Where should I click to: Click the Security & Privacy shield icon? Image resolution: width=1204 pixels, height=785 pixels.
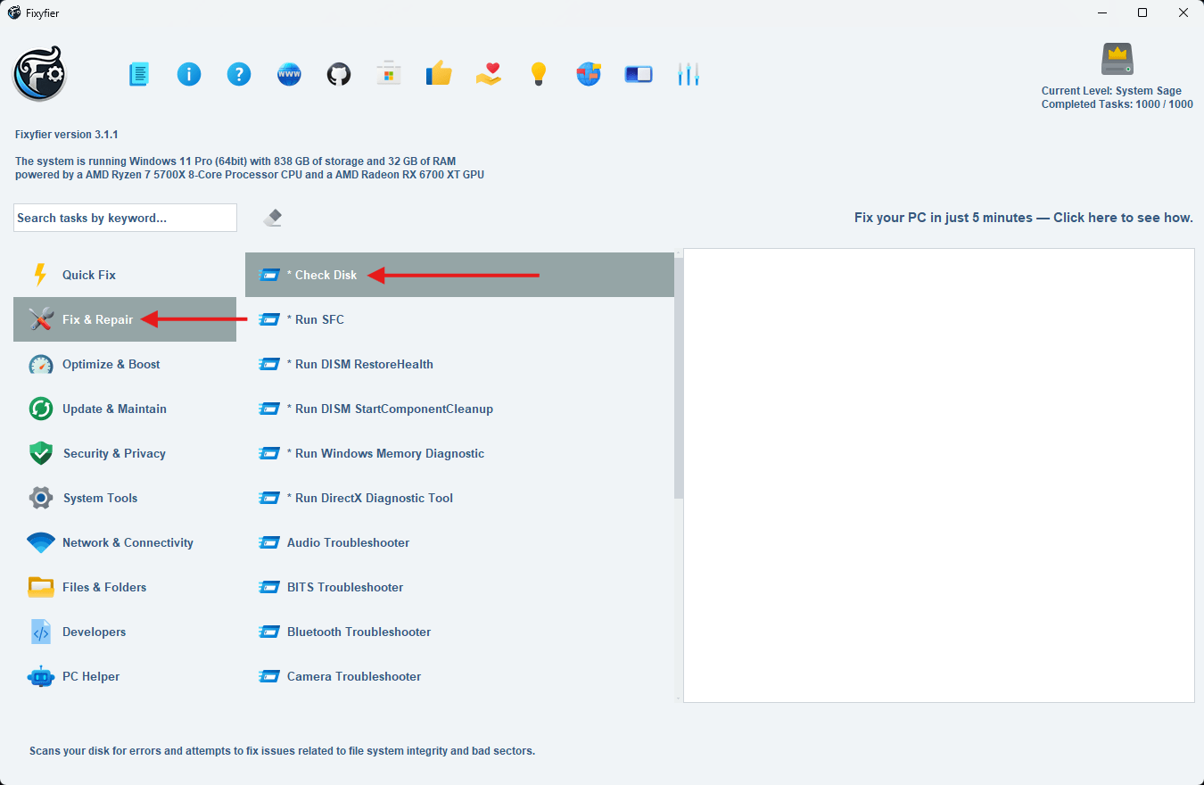click(41, 453)
